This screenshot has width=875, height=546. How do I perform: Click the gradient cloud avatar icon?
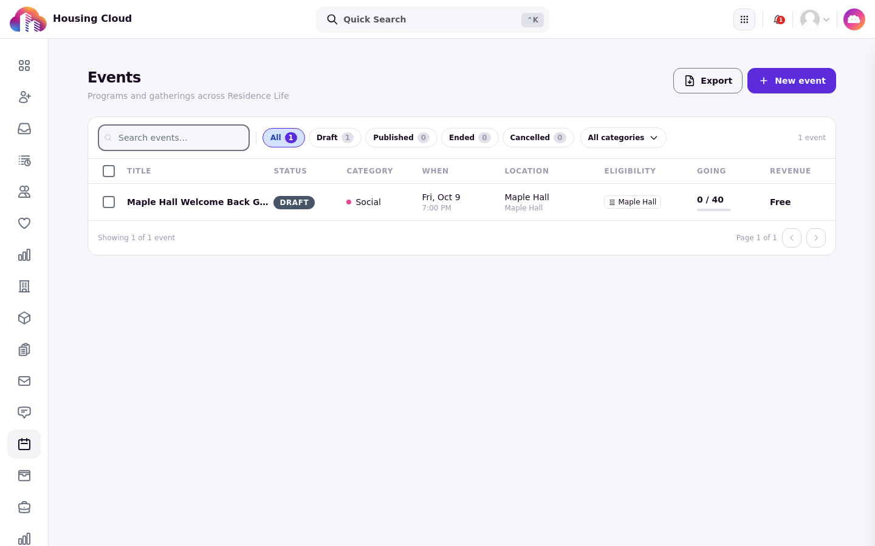tap(854, 19)
